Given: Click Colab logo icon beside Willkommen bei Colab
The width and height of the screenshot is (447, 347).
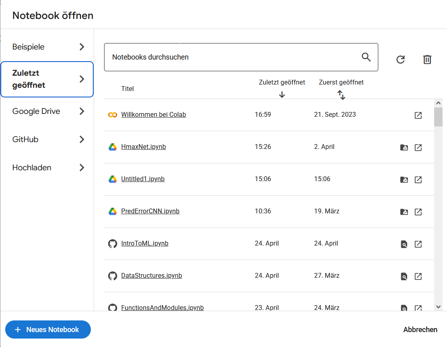Looking at the screenshot, I should 113,115.
